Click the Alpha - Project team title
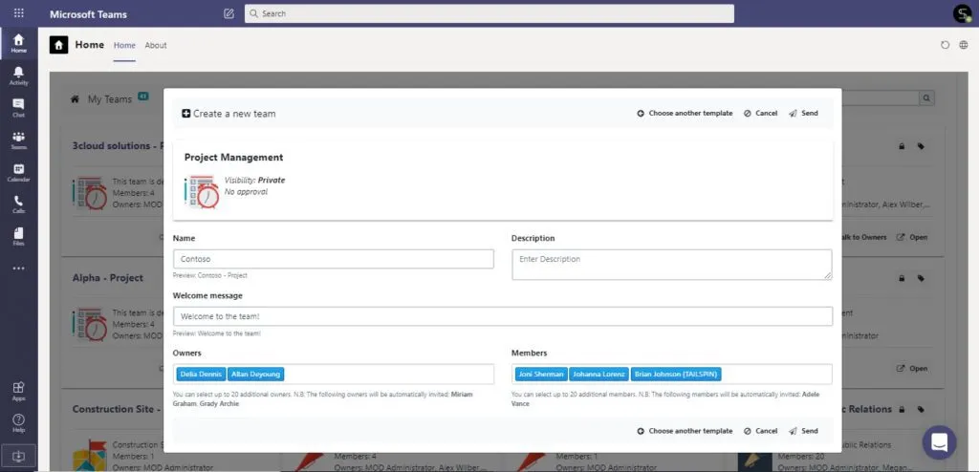979x472 pixels. [107, 278]
